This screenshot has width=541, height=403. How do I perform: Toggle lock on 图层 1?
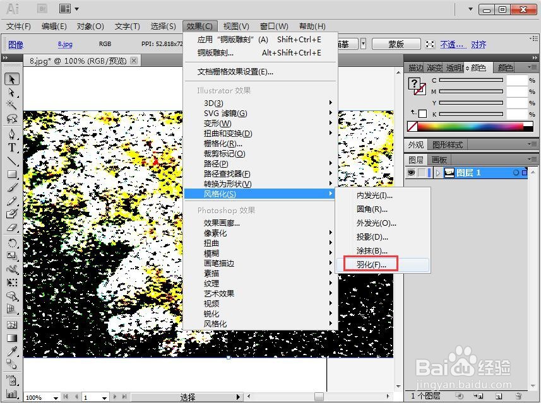point(422,172)
